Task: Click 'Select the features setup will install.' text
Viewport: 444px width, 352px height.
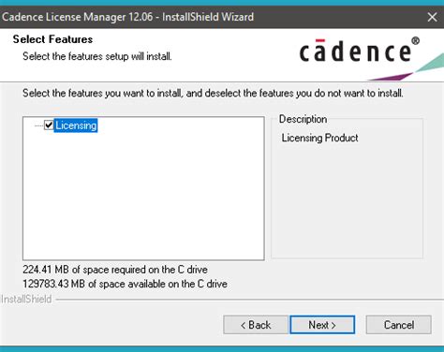Action: point(97,56)
